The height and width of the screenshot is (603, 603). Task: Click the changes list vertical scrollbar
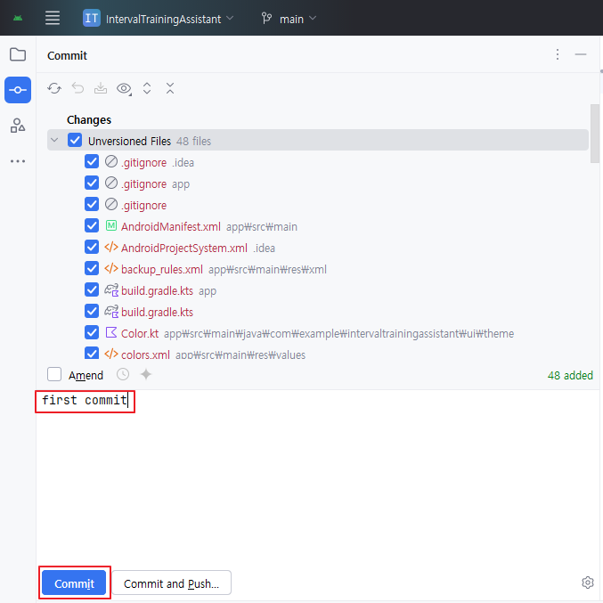(595, 134)
